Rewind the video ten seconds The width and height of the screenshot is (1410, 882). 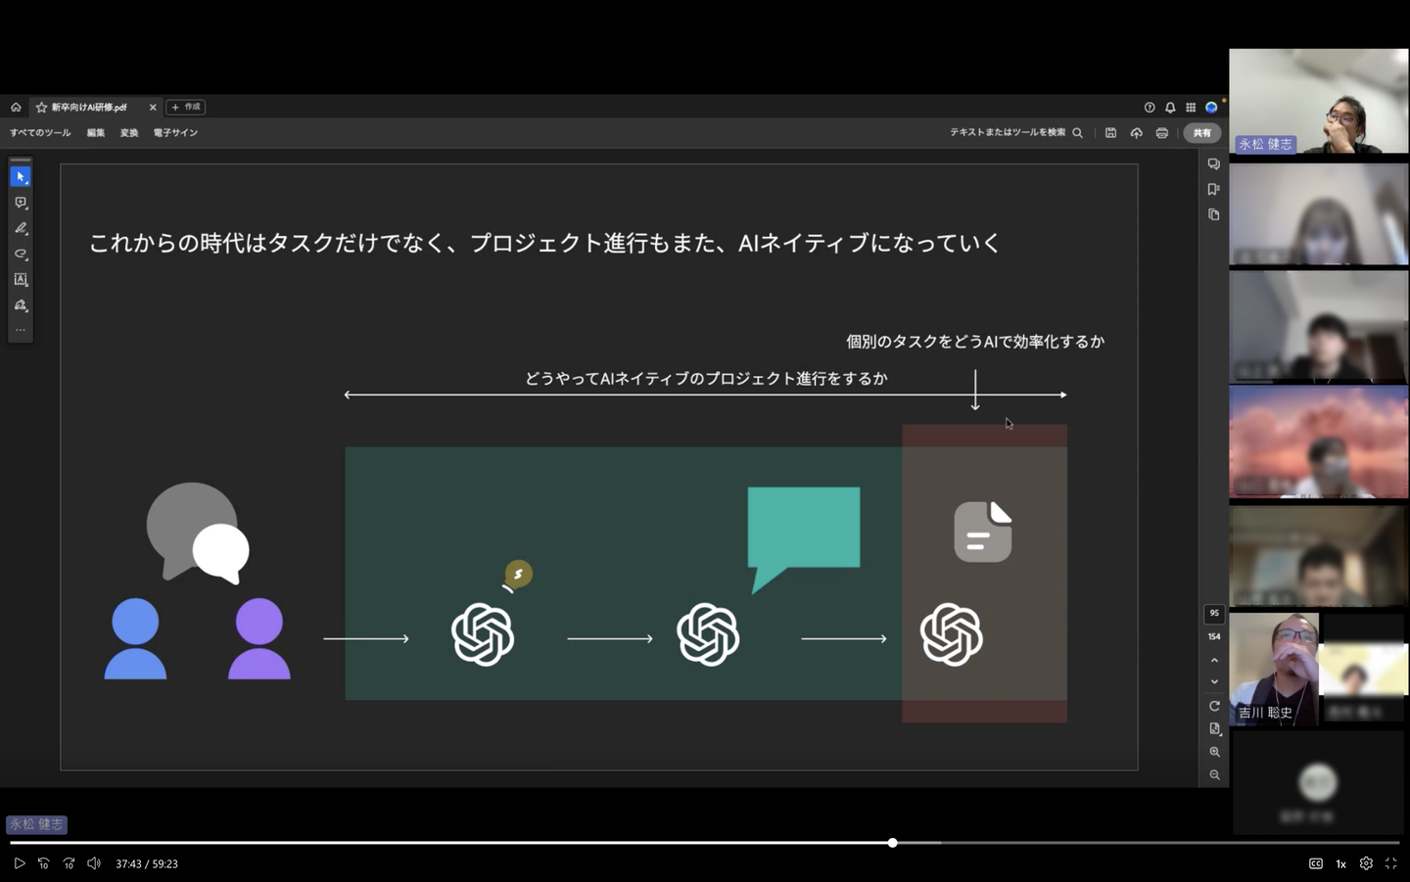click(x=43, y=863)
